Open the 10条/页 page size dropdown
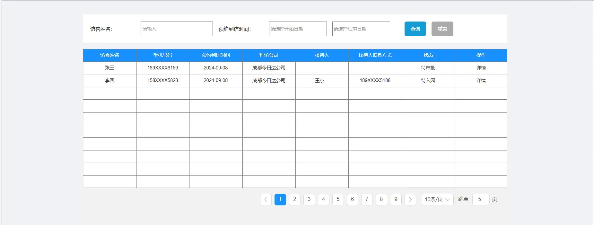 (437, 200)
